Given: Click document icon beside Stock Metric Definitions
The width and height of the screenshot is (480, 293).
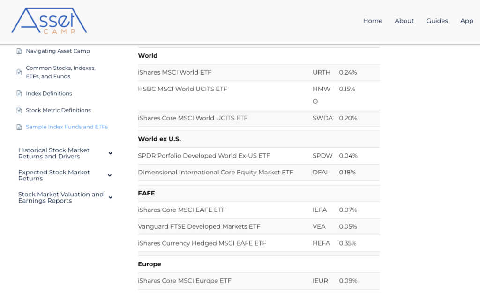Looking at the screenshot, I should (19, 111).
